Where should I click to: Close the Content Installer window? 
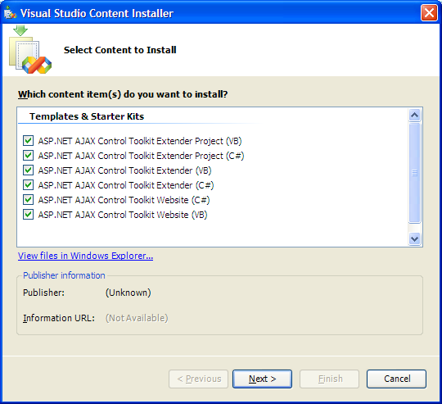(429, 12)
